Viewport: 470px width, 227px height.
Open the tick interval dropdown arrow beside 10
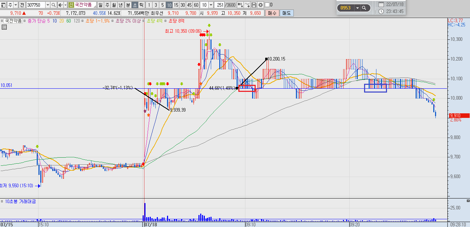tap(211, 5)
